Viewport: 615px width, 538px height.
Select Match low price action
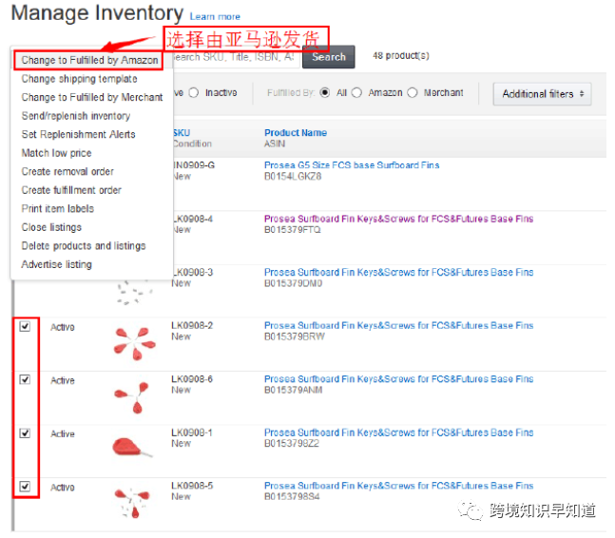click(56, 153)
